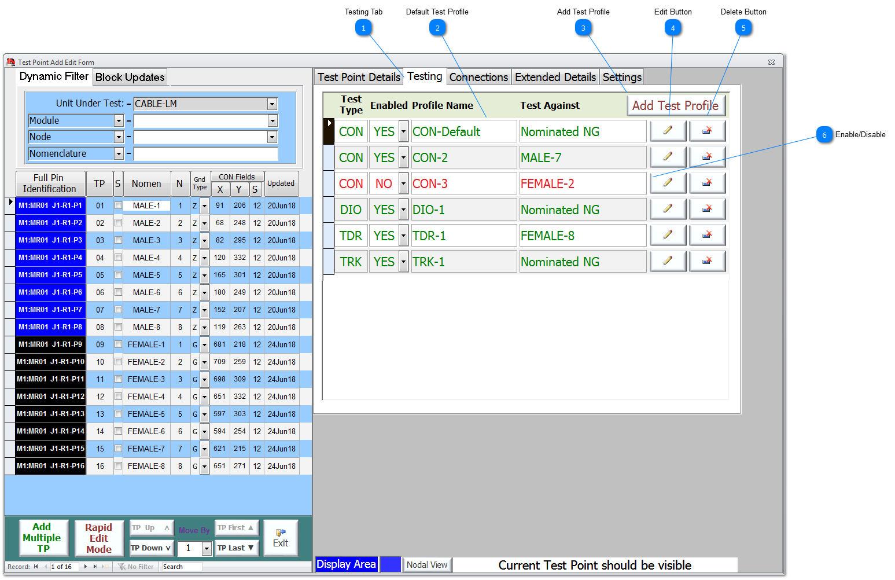895x580 pixels.
Task: Expand the Enabled dropdown for CON-3
Action: click(x=403, y=184)
